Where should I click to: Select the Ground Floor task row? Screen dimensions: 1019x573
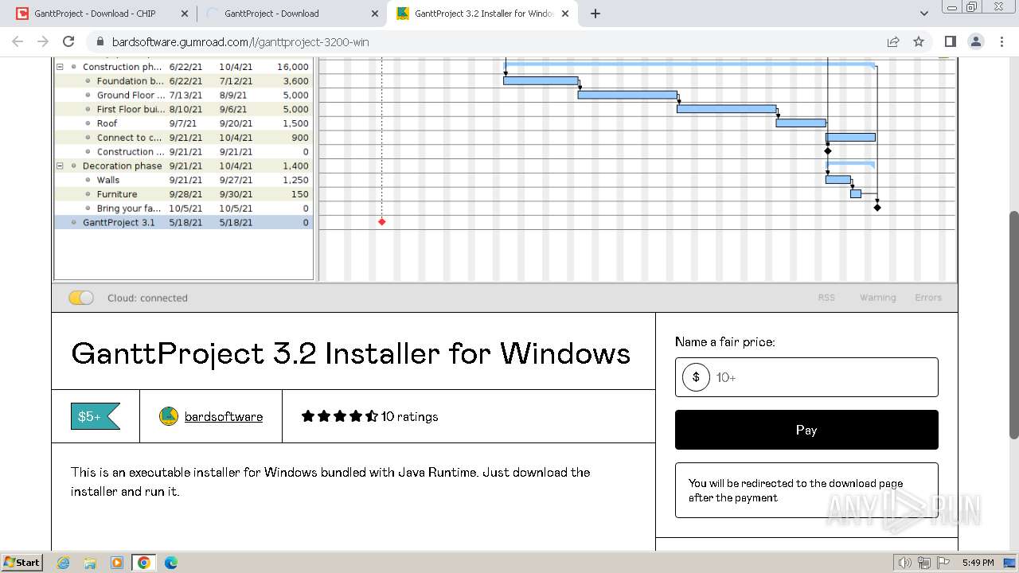[x=184, y=95]
